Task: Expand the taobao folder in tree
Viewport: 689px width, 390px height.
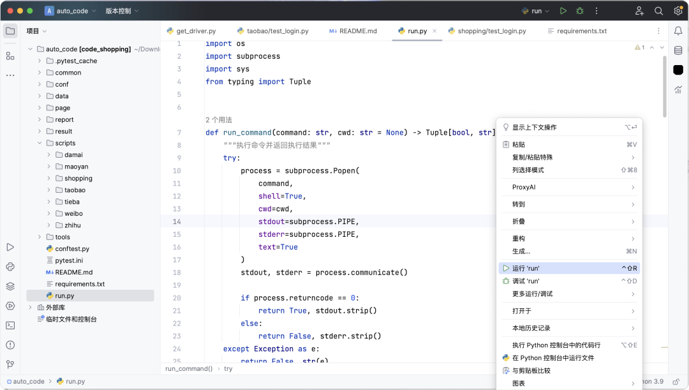Action: tap(48, 190)
